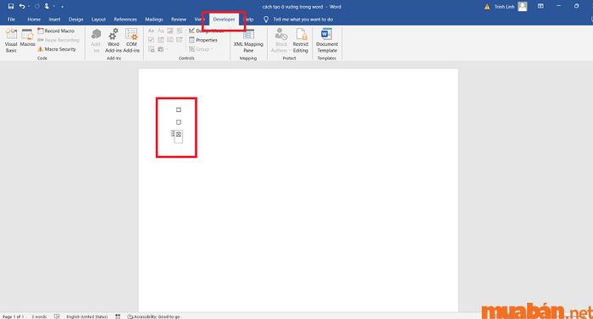Screen dimensions: 593x319
Task: Uncheck the crossed third checkbox
Action: coord(179,134)
